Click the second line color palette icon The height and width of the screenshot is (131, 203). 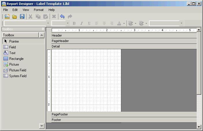[x=141, y=23]
